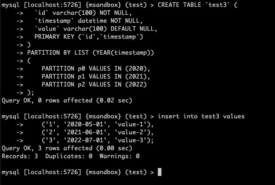Click the PARTITION BY LIST (YEAR(timestamp)) text

point(91,52)
